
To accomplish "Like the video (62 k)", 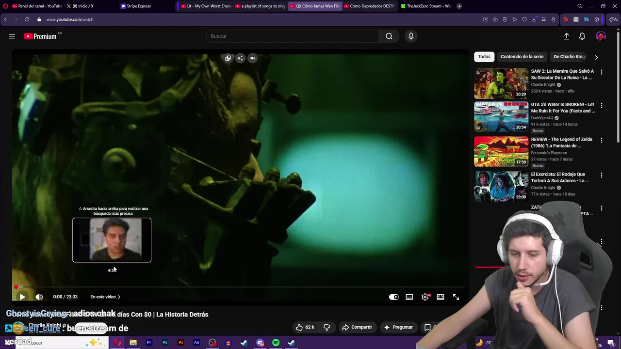I will point(305,327).
